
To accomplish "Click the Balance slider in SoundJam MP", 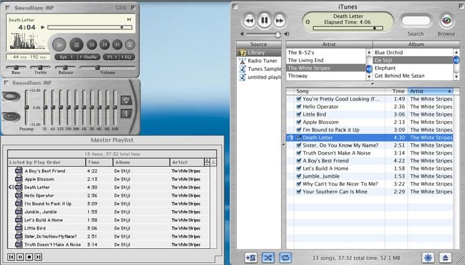I will 66,68.
